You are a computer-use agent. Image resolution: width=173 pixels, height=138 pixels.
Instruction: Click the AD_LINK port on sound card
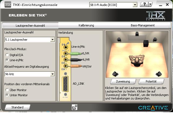65,84
